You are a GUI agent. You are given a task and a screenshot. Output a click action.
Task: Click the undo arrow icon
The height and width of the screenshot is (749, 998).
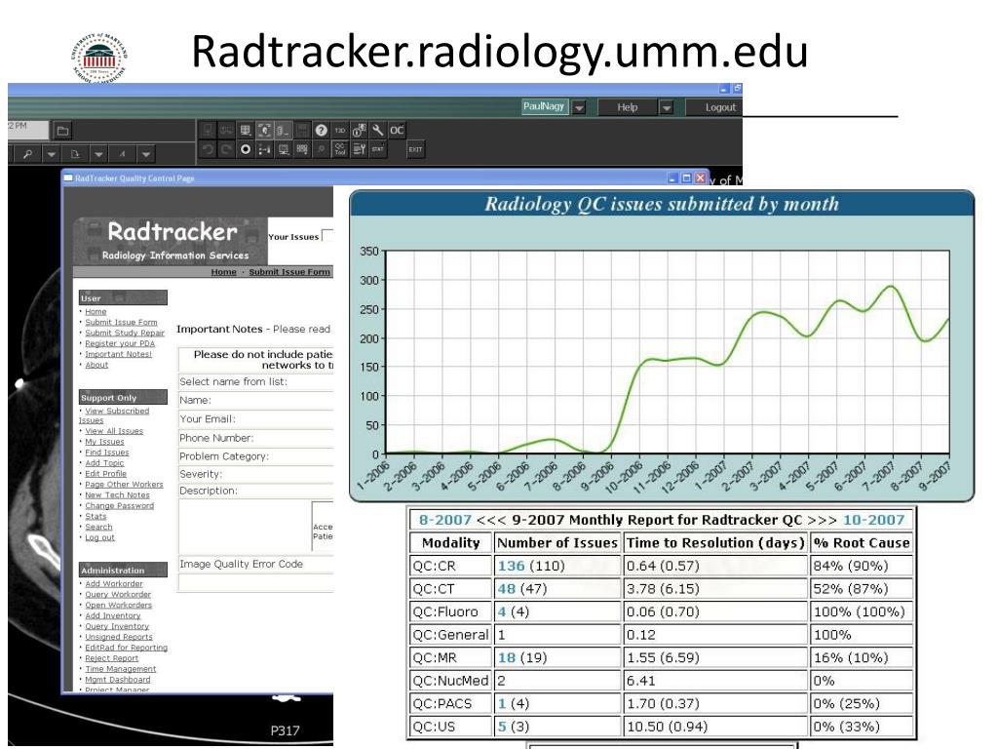pyautogui.click(x=208, y=149)
